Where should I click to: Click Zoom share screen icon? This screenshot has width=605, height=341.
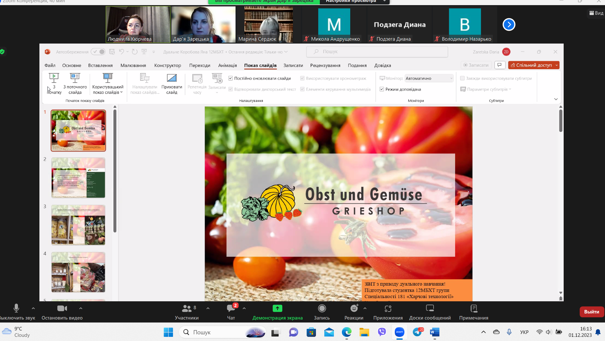coord(278,308)
